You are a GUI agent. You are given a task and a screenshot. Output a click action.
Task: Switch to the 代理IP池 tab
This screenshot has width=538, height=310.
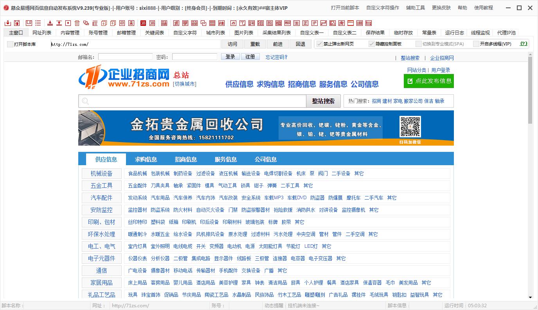tap(506, 33)
